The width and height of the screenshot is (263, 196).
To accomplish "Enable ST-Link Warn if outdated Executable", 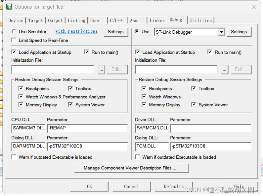I will 138,157.
